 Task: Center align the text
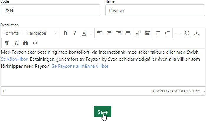(x=109, y=33)
